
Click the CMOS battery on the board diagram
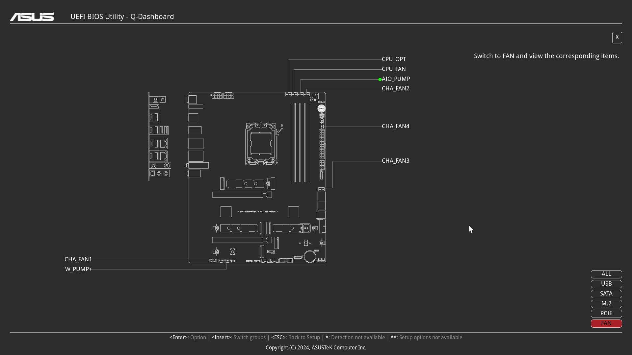click(x=310, y=256)
